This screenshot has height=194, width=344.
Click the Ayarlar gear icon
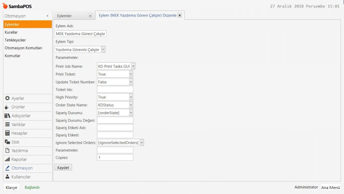(7, 98)
